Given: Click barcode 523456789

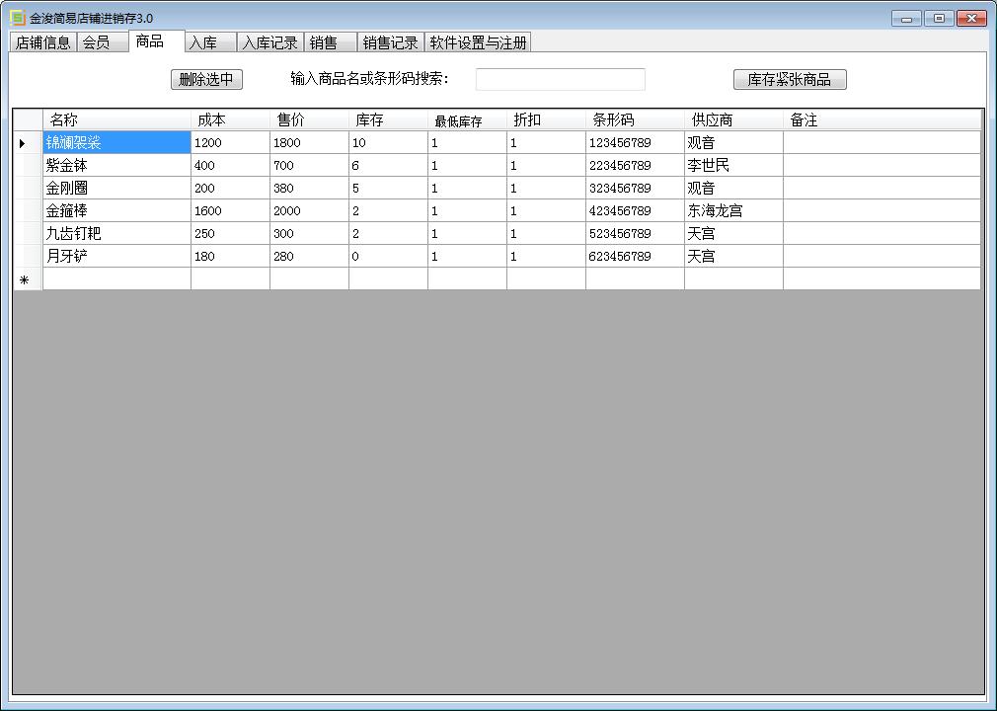Looking at the screenshot, I should click(635, 233).
